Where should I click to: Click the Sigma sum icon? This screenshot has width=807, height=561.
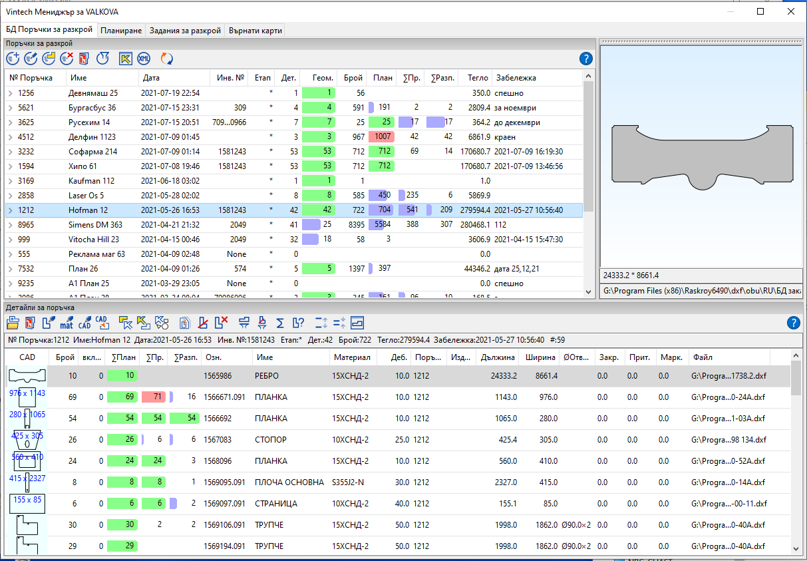point(280,323)
